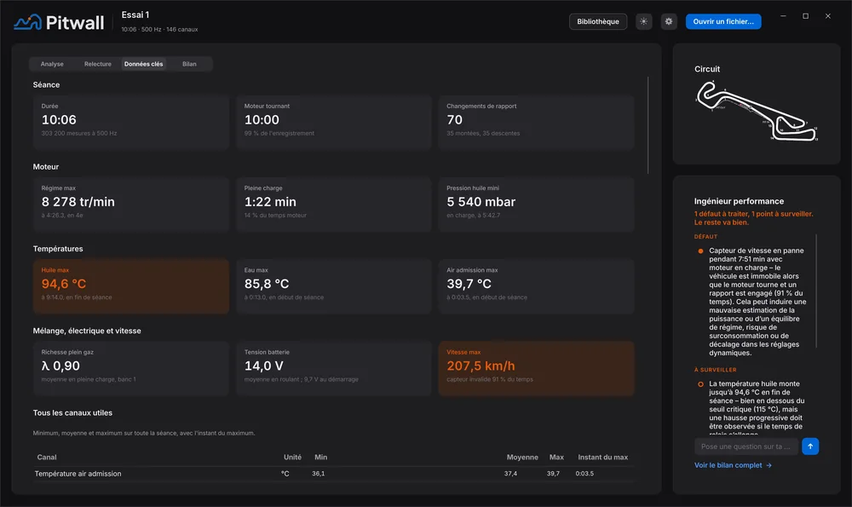The image size is (852, 507).
Task: Click the Capteur de vitesse en panne defect
Action: [x=753, y=302]
